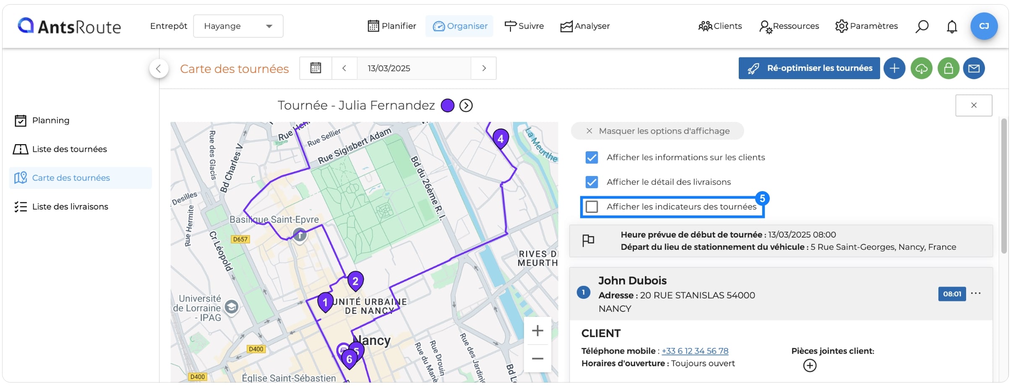Click map marker number 2

(x=355, y=281)
